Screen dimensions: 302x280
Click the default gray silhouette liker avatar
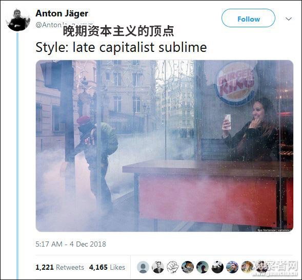143,267
